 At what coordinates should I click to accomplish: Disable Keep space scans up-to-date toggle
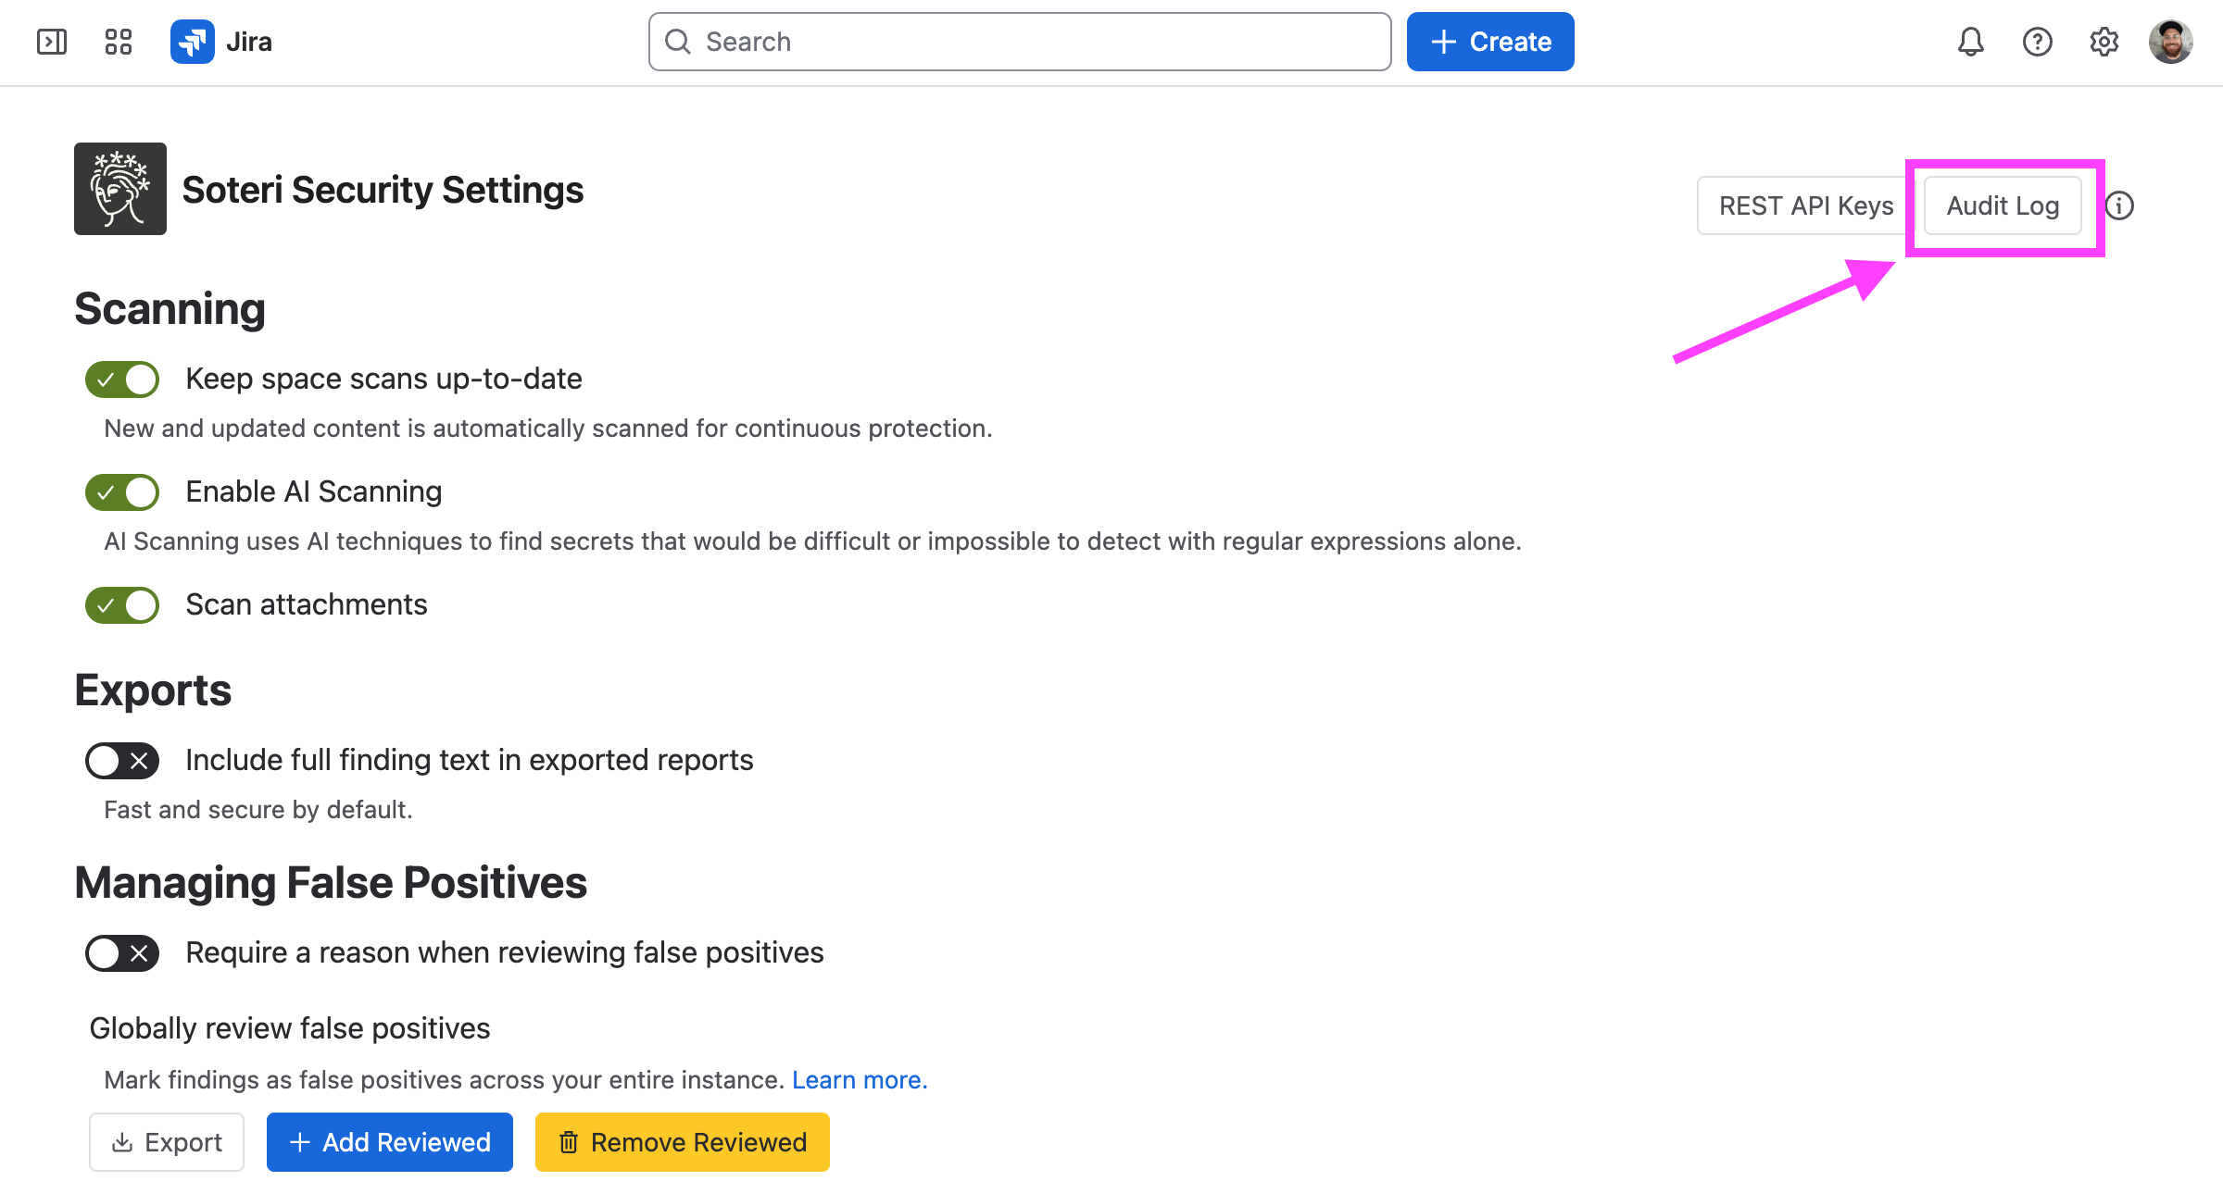tap(122, 379)
